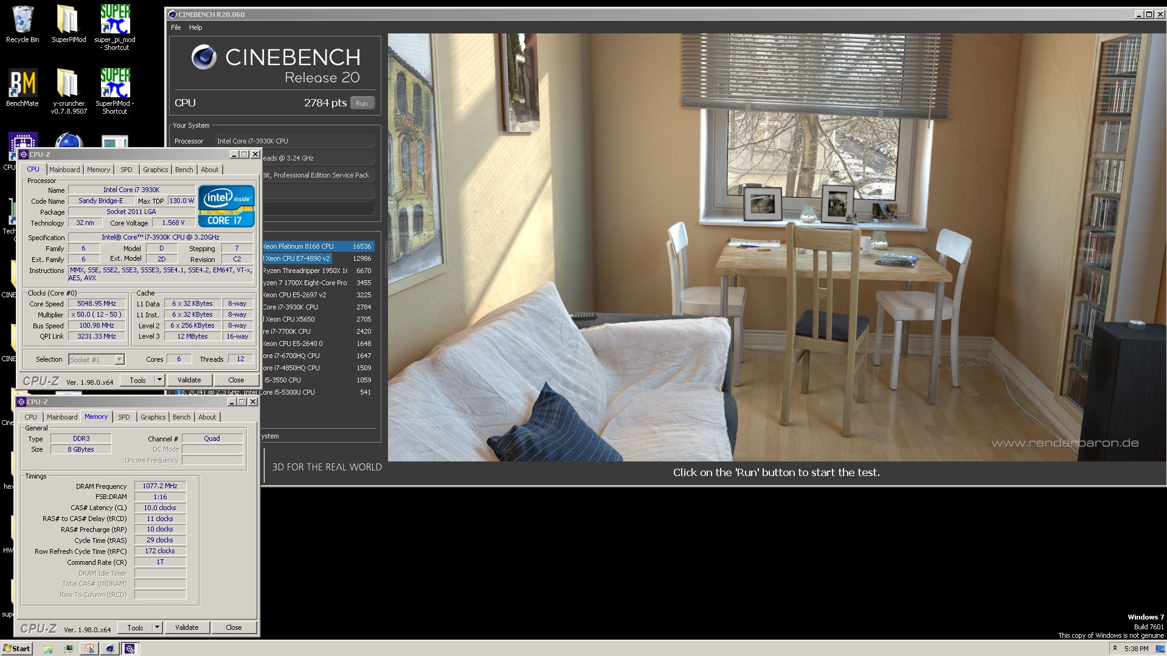
Task: Open the Start menu
Action: click(x=16, y=649)
